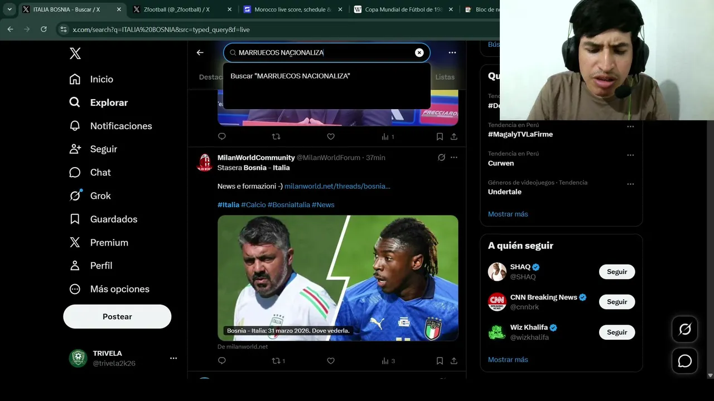Click the browser address bar URL
Viewport: 714px width, 401px height.
(x=161, y=30)
